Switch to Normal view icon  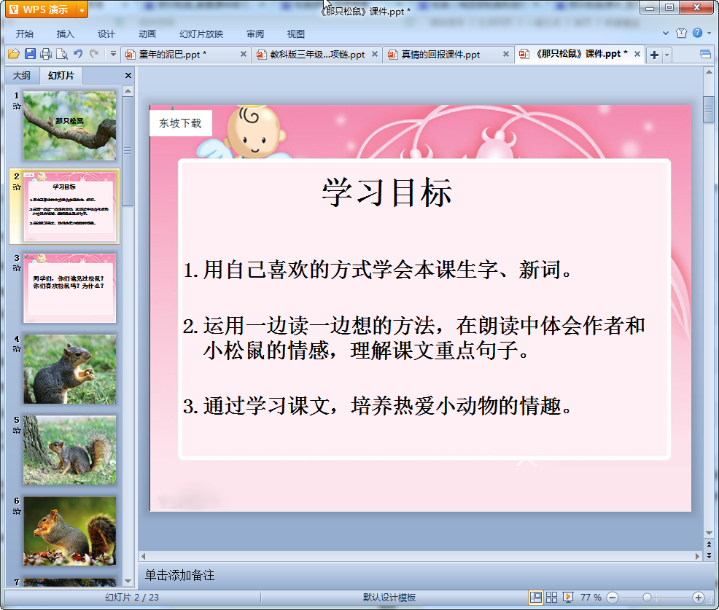(535, 597)
